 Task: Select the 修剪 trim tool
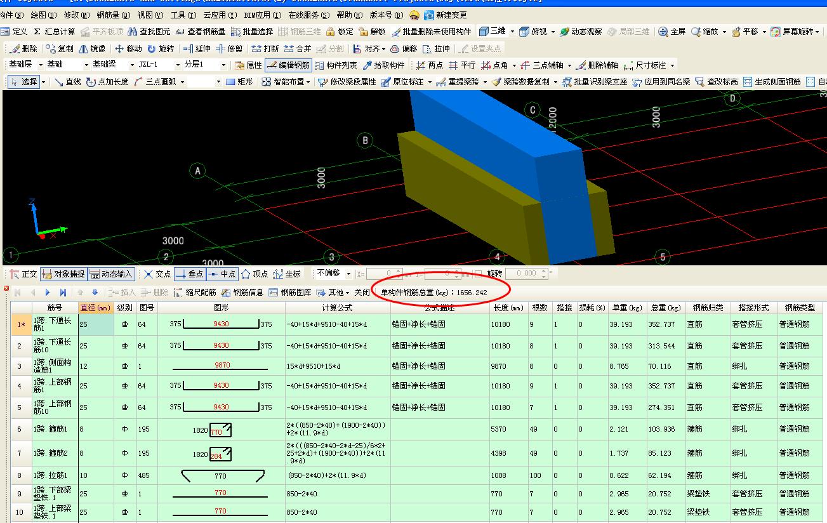click(228, 48)
